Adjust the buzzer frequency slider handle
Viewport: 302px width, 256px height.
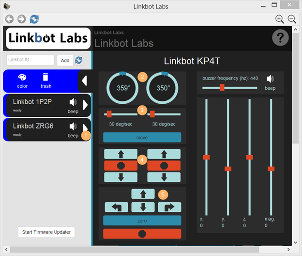pos(222,87)
